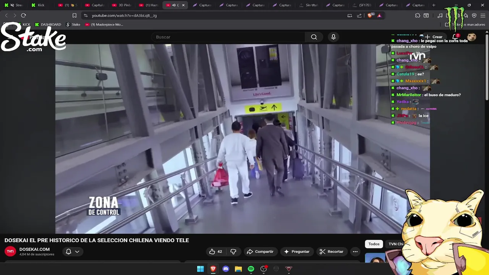The image size is (489, 275).
Task: Click the Compartir share button
Action: [260, 251]
